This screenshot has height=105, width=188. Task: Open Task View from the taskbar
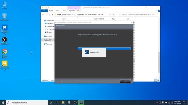57,102
